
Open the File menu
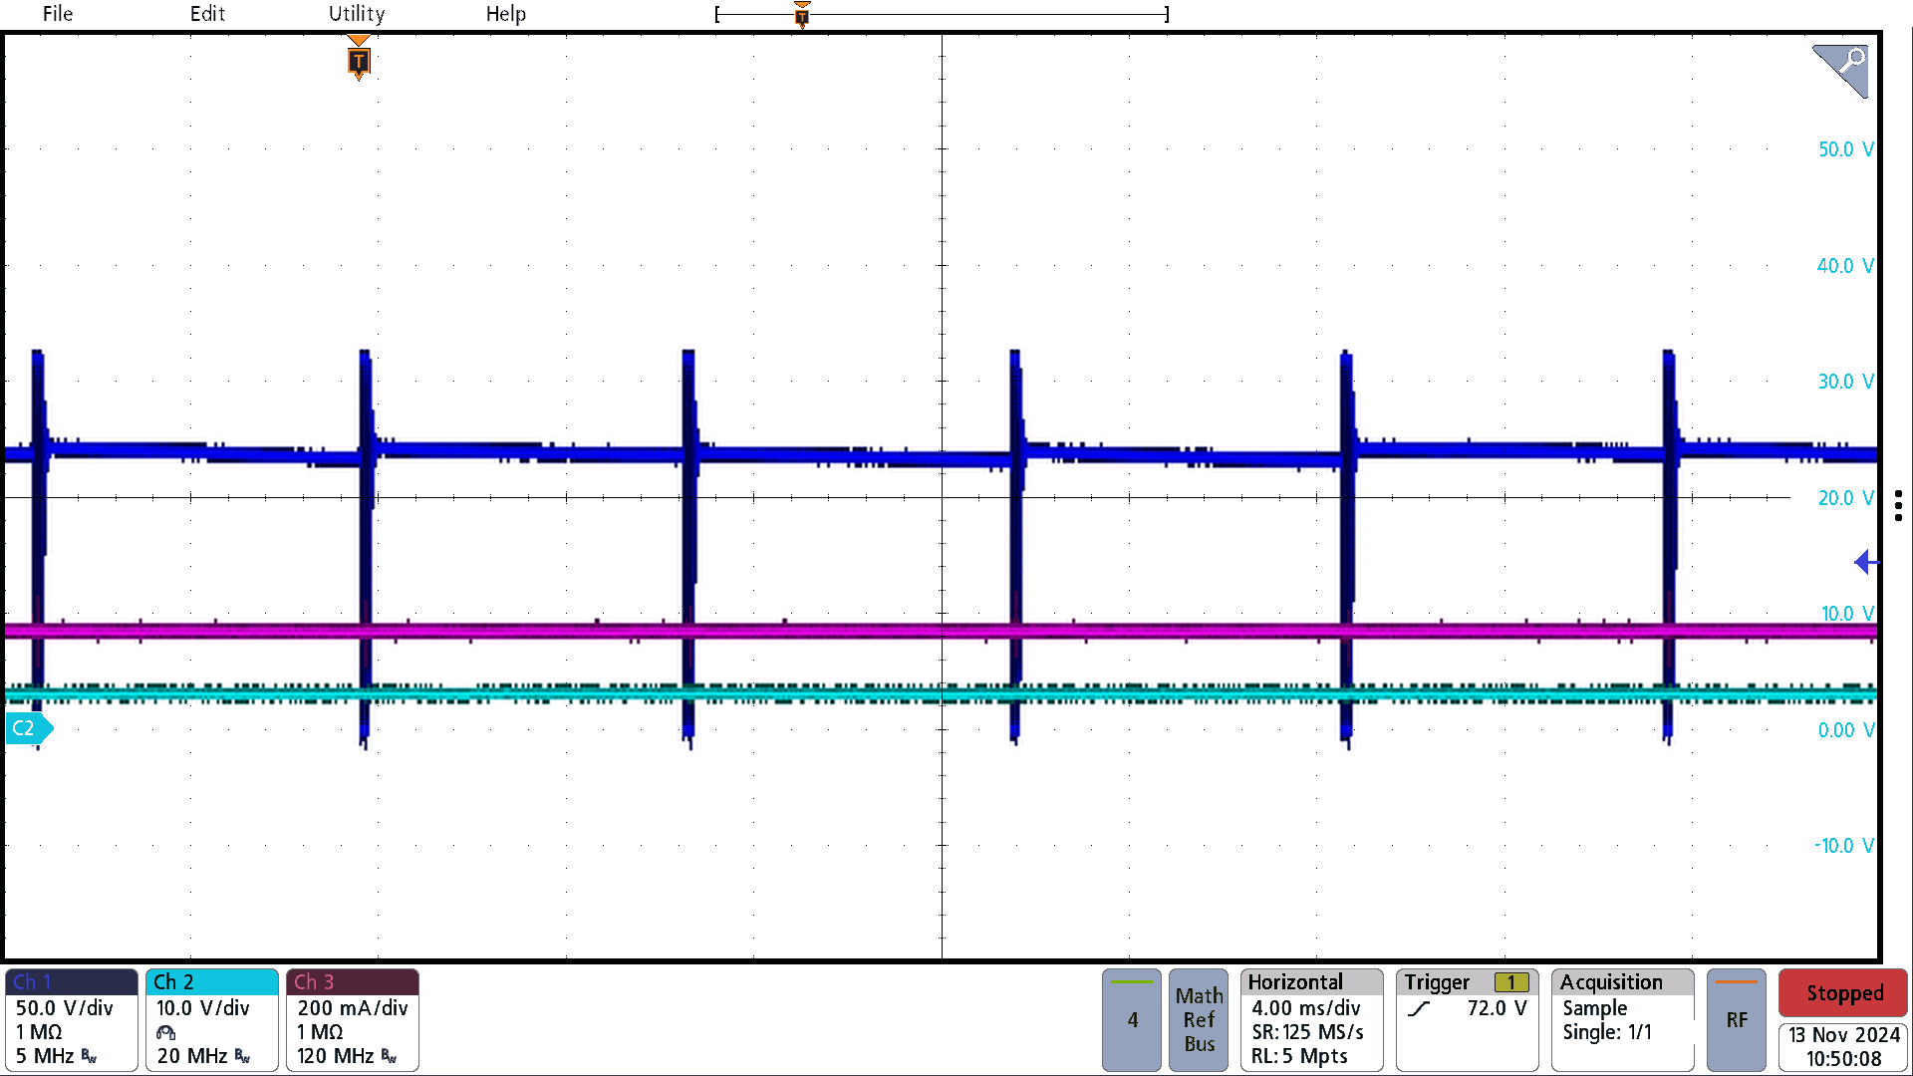coord(57,14)
